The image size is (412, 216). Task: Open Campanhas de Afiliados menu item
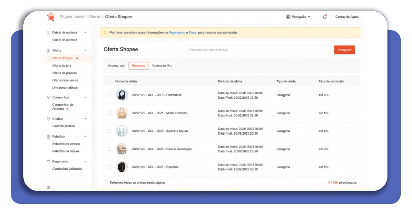pos(63,106)
